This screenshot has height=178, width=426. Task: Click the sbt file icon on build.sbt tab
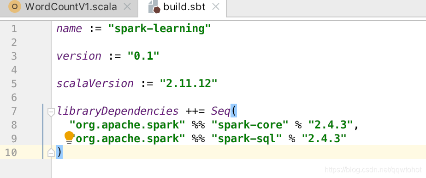[154, 7]
